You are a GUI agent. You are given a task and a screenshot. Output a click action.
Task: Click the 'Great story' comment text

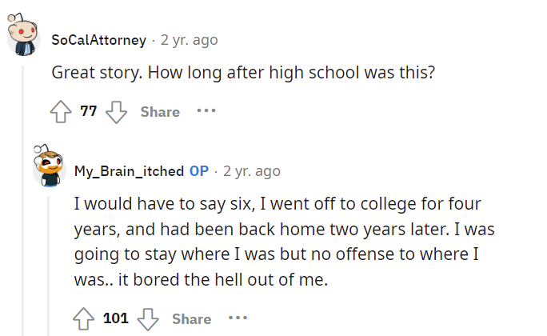(x=243, y=73)
